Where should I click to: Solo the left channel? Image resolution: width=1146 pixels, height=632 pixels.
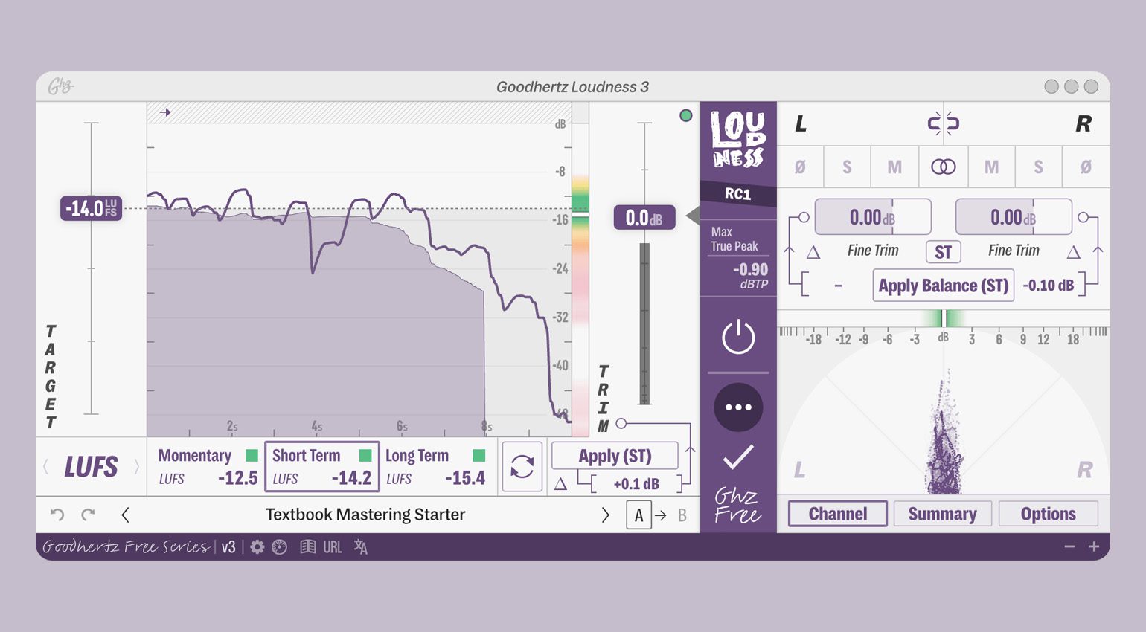(847, 167)
